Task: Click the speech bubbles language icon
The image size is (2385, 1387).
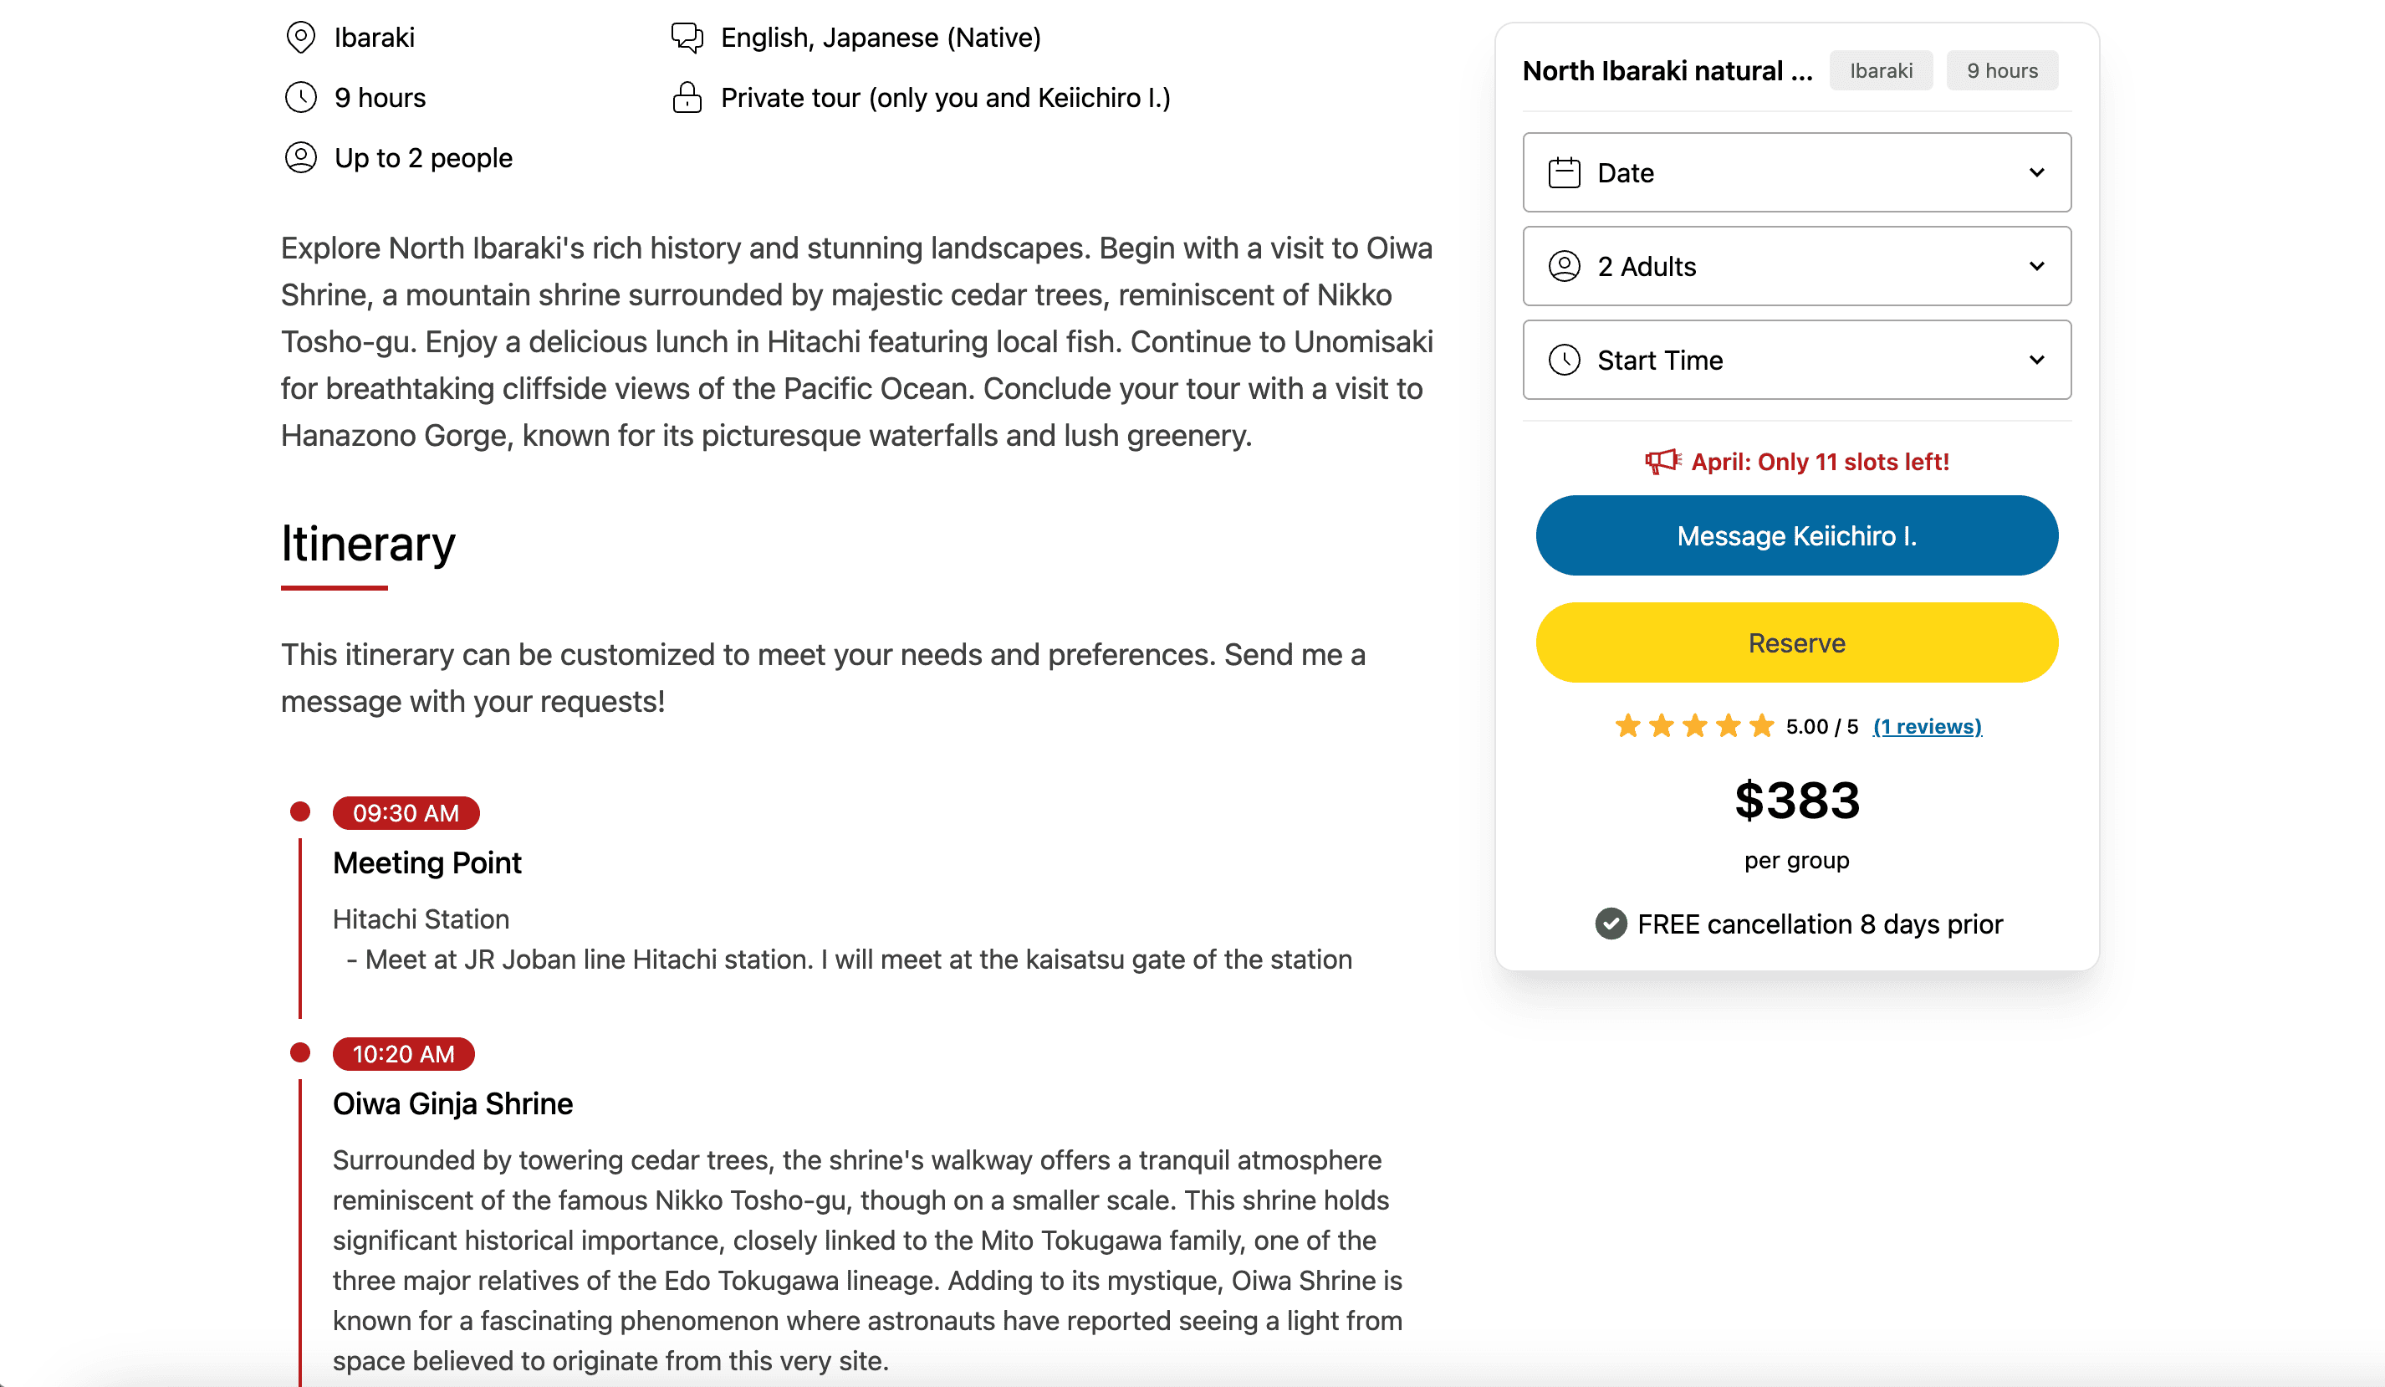Action: pyautogui.click(x=687, y=38)
